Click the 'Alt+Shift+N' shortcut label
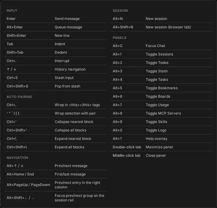 tap(123, 27)
